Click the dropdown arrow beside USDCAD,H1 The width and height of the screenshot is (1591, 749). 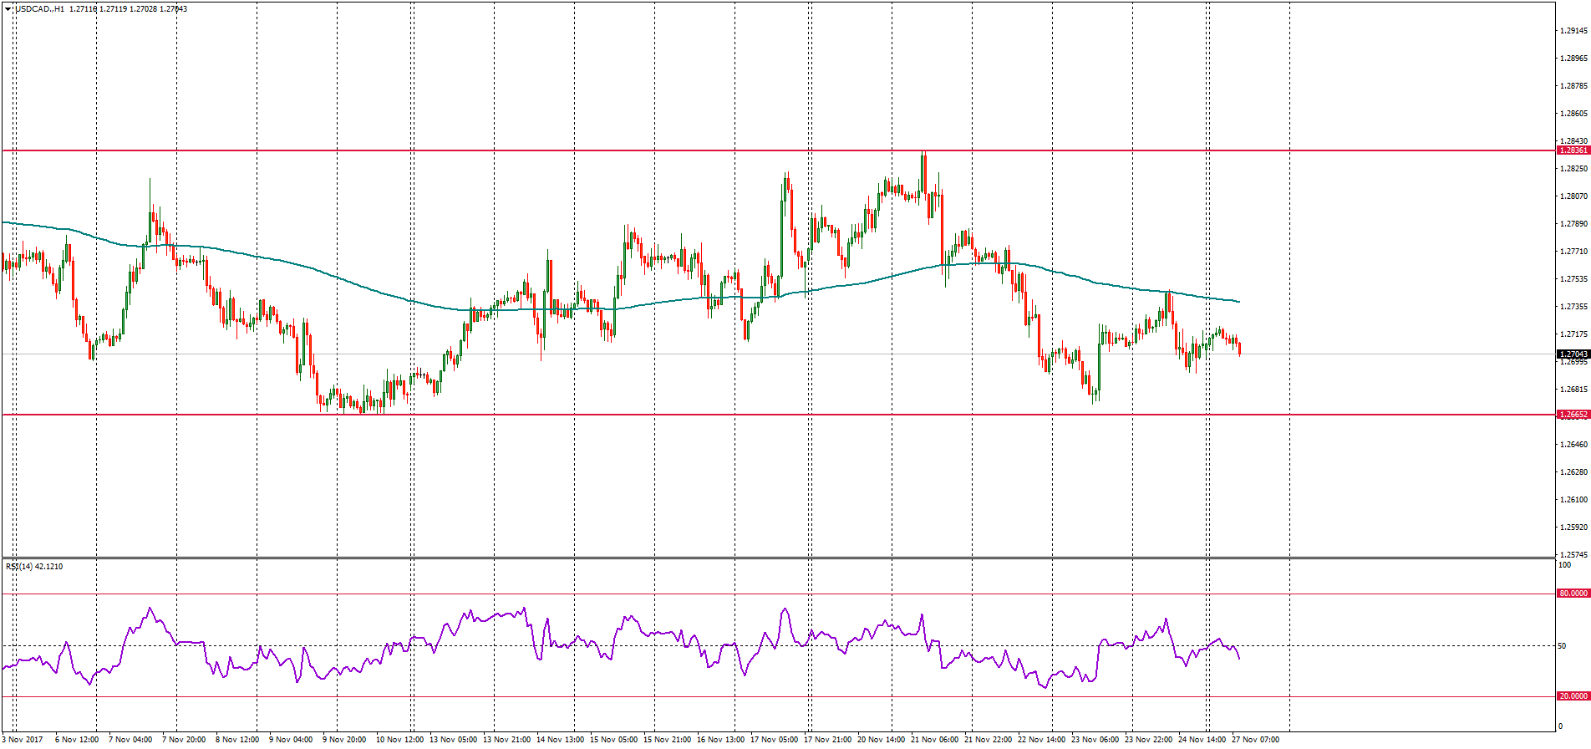click(x=8, y=9)
